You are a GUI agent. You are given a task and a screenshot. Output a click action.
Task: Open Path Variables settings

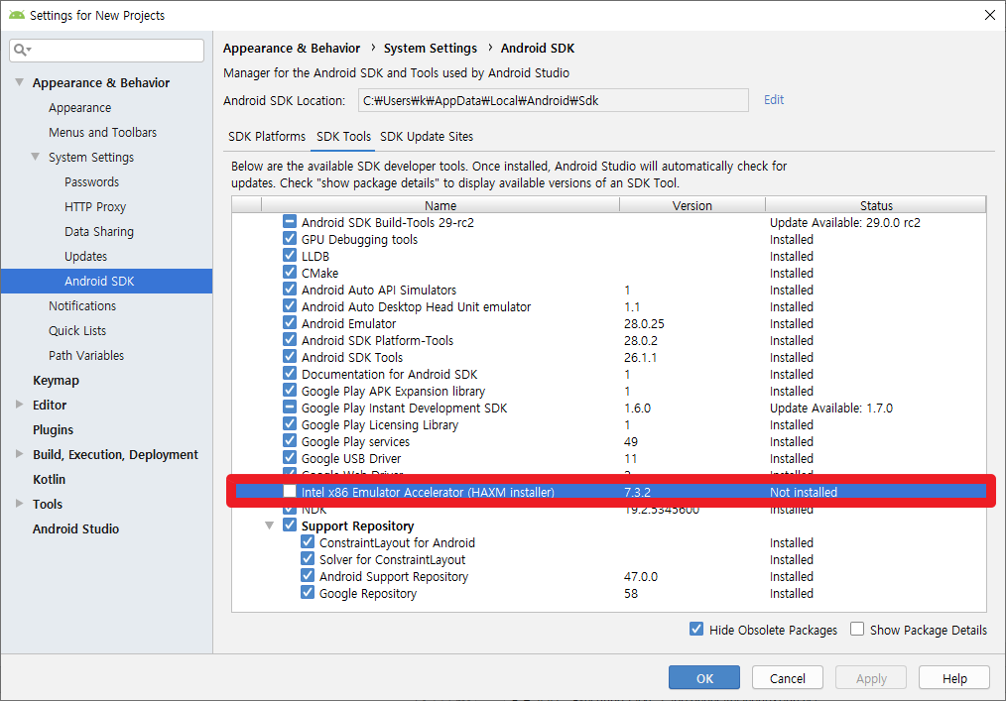(x=86, y=355)
